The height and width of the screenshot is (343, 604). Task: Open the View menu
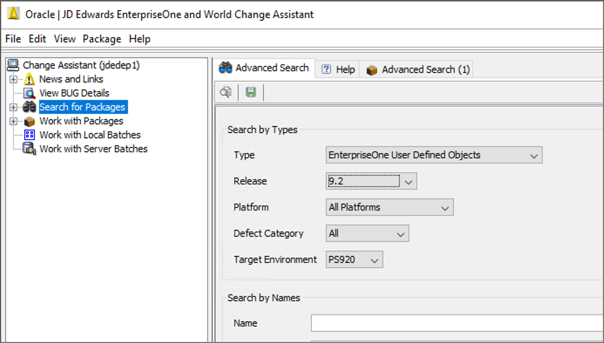65,39
